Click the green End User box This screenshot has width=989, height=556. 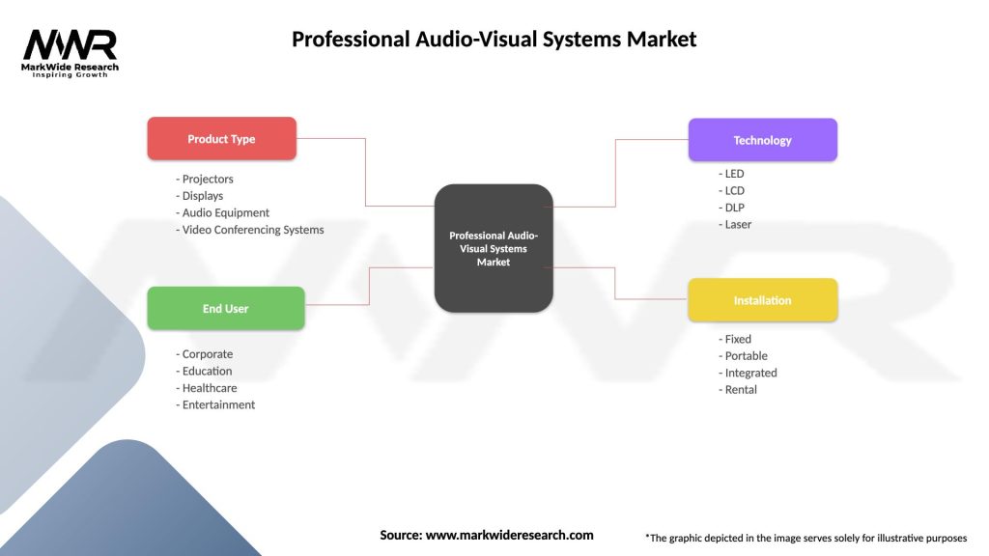click(225, 308)
